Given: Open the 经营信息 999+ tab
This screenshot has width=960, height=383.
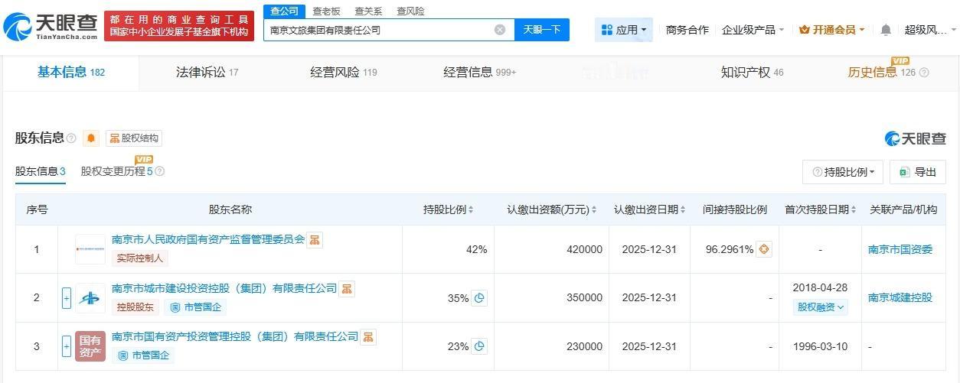Looking at the screenshot, I should 480,73.
